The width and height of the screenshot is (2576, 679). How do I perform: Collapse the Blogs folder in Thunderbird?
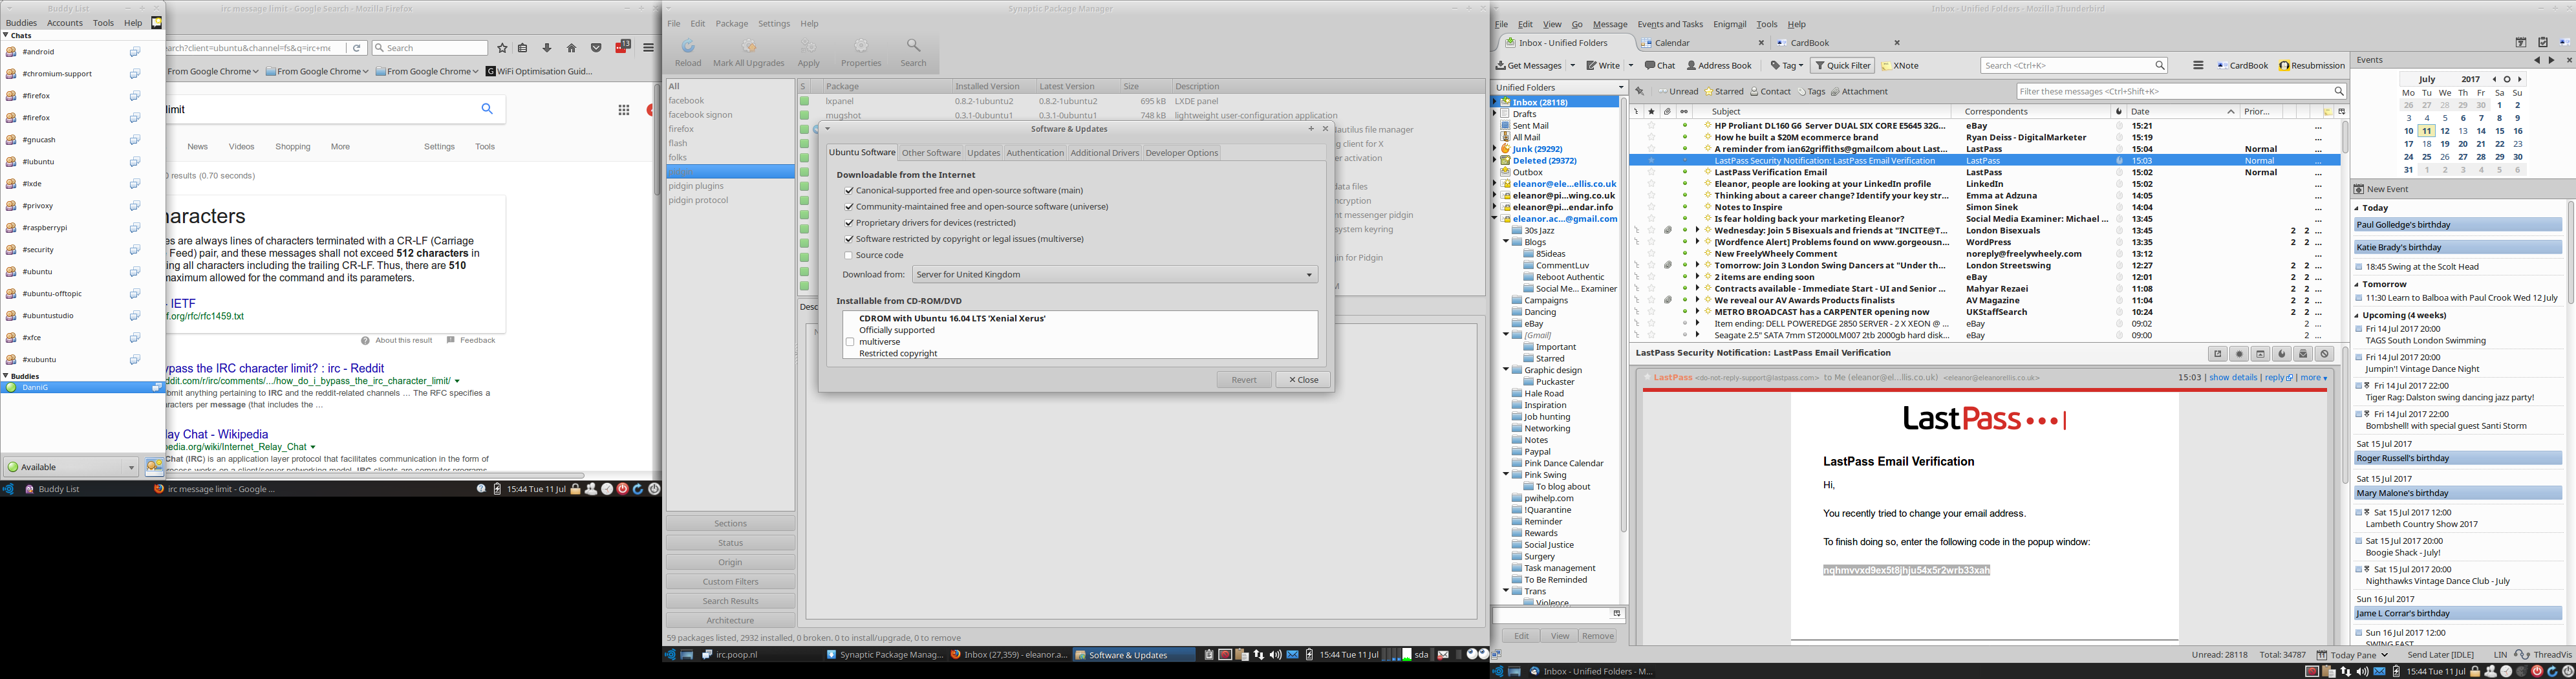point(1506,242)
